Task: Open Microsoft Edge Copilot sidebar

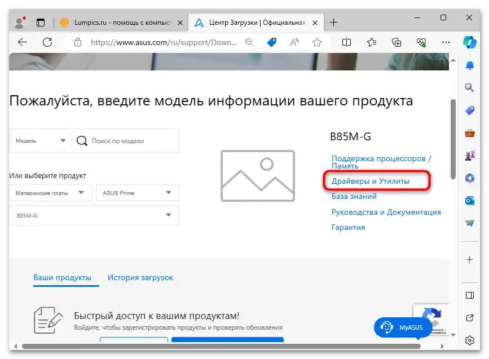Action: tap(470, 42)
